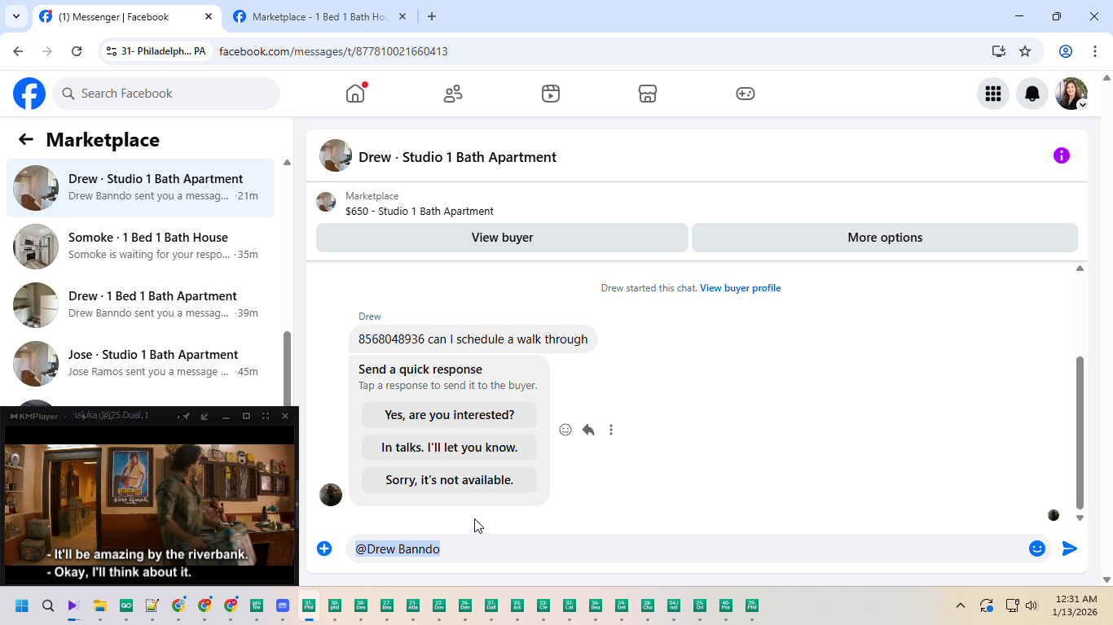This screenshot has height=625, width=1113.
Task: Click browser back button
Action: click(x=18, y=51)
